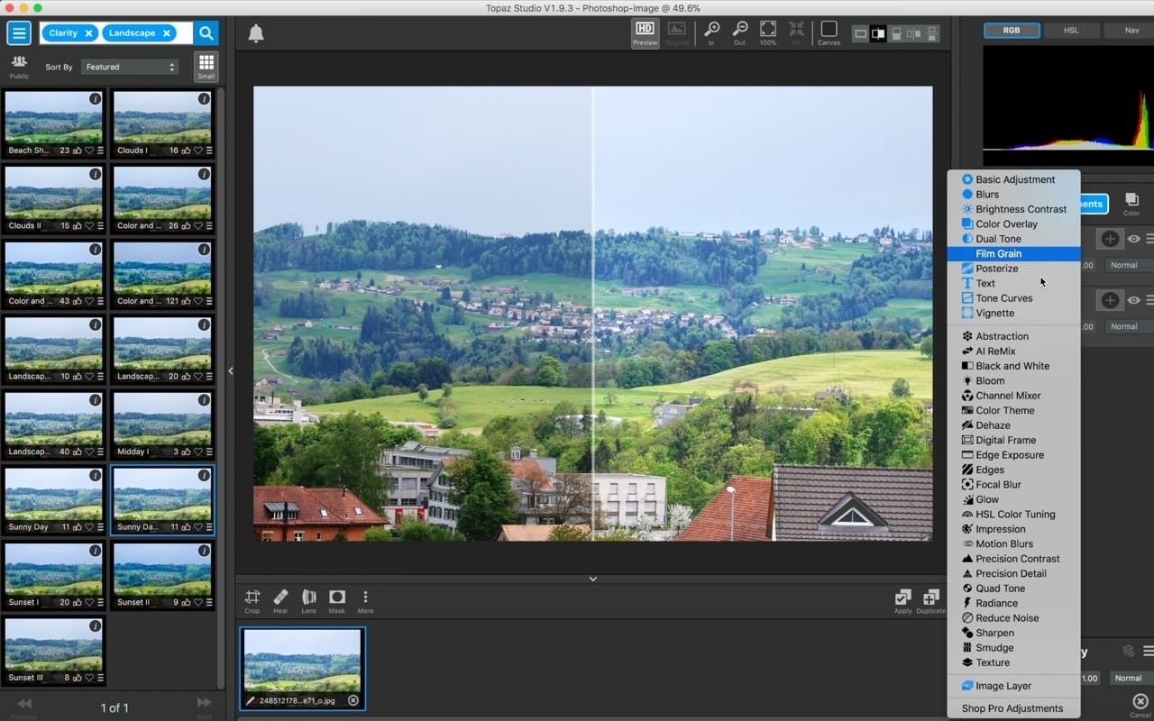
Task: Open Shop Pro Adjustments link
Action: click(1013, 708)
